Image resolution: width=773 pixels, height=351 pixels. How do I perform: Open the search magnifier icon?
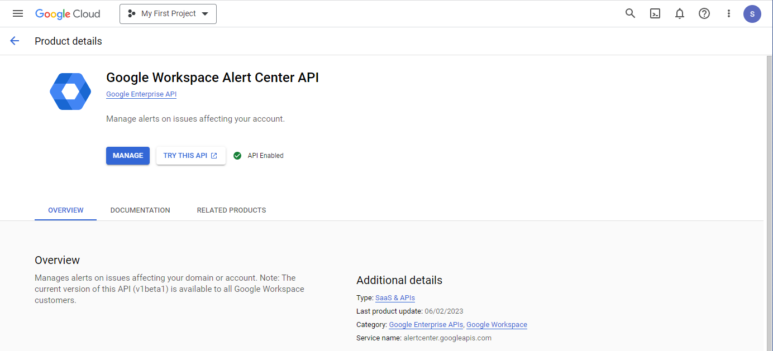coord(630,14)
